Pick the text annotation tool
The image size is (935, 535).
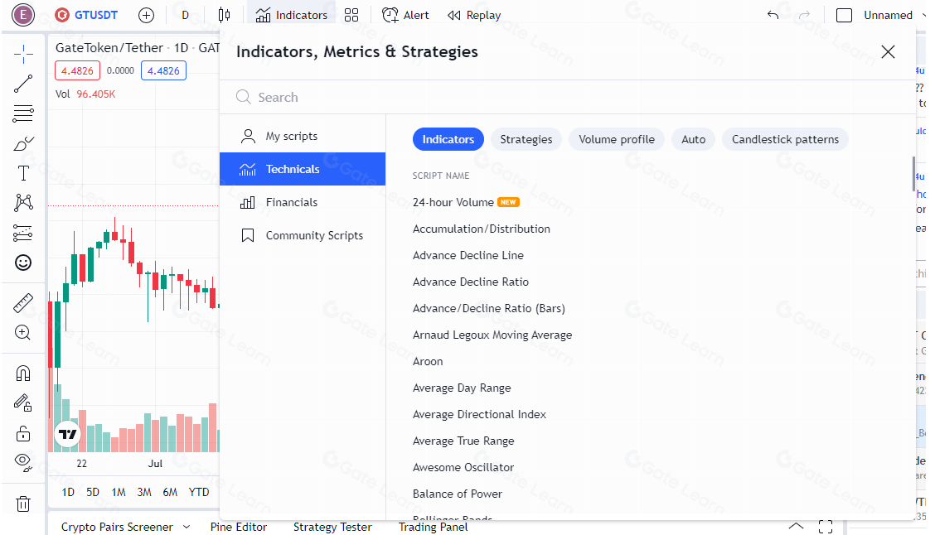23,173
